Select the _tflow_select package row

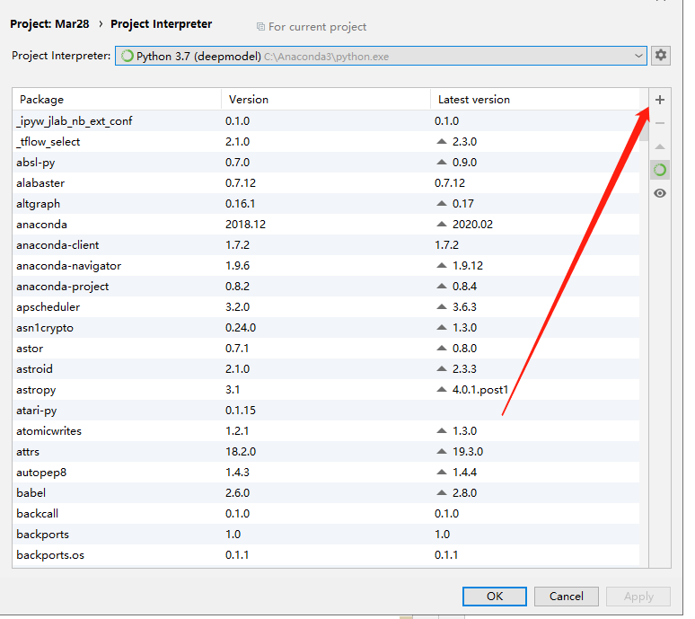[x=326, y=142]
